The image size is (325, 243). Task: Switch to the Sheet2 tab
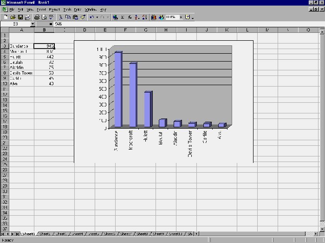point(45,234)
